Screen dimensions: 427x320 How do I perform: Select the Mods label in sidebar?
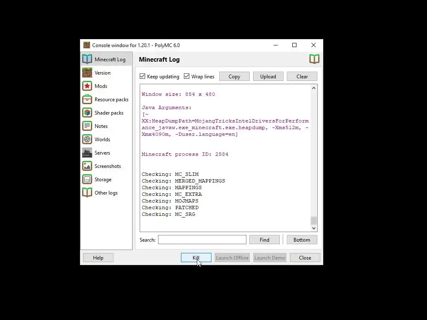coord(101,86)
